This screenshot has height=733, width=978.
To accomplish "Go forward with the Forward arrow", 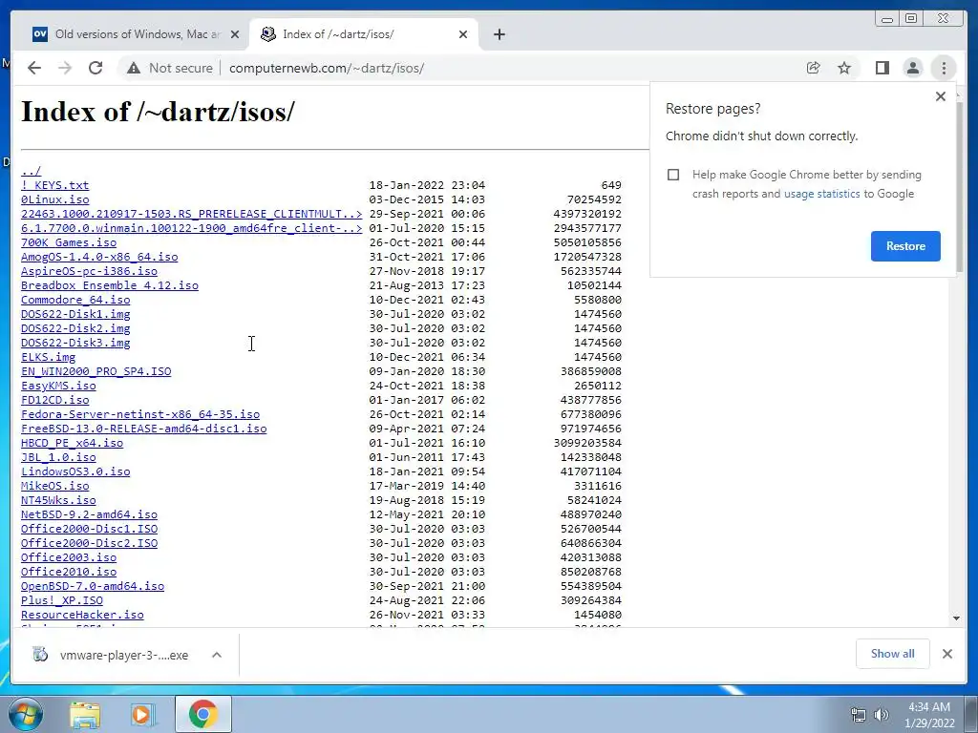I will [65, 68].
